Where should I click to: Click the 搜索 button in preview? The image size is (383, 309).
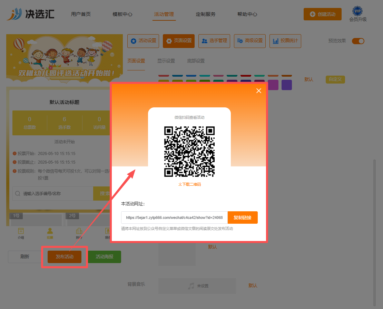click(102, 194)
